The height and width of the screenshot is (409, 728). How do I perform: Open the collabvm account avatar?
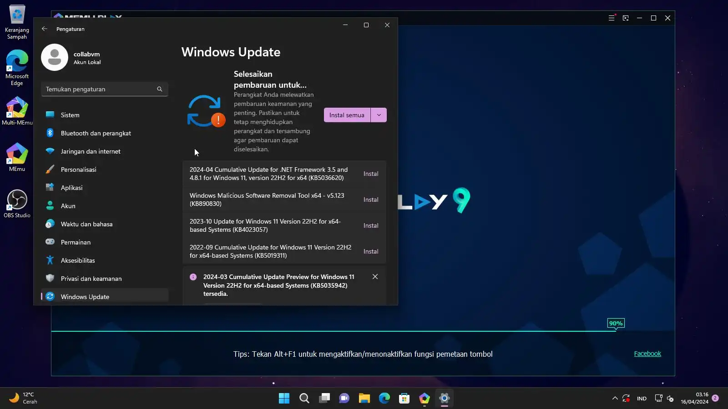tap(55, 57)
